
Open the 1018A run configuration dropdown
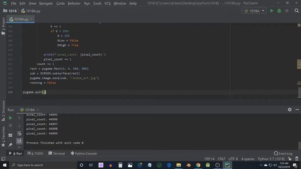point(254,11)
